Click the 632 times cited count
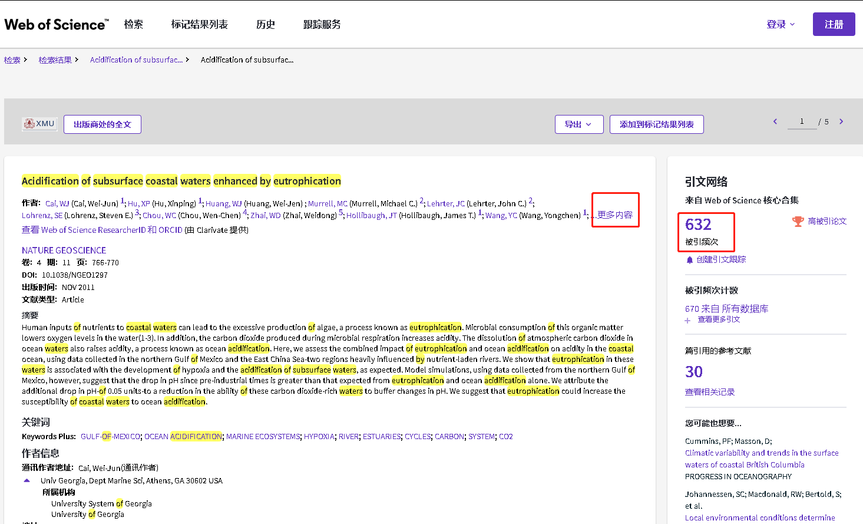This screenshot has height=524, width=863. 698,225
